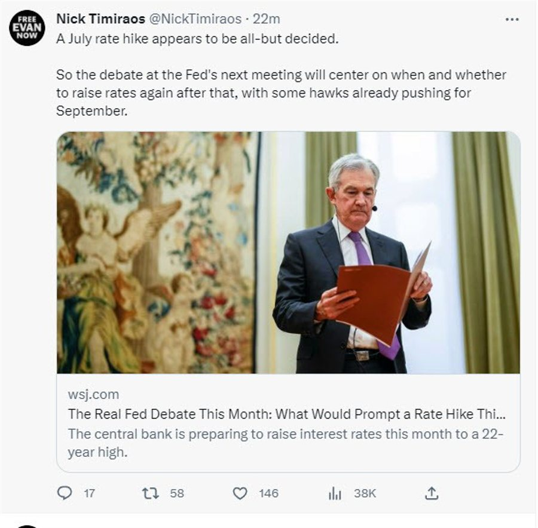Click the reply count 17

click(x=89, y=493)
